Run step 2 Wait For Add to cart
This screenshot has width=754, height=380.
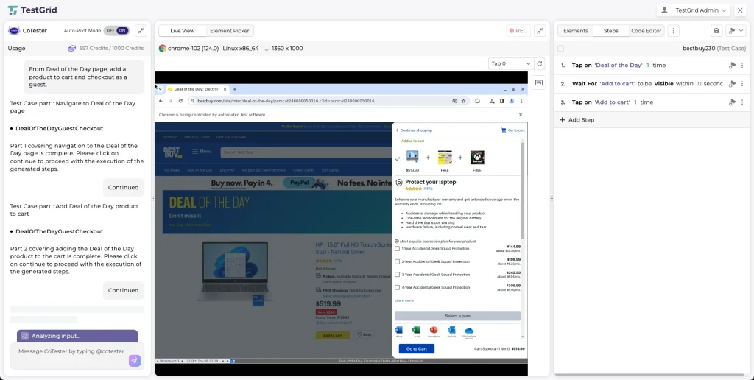[733, 84]
